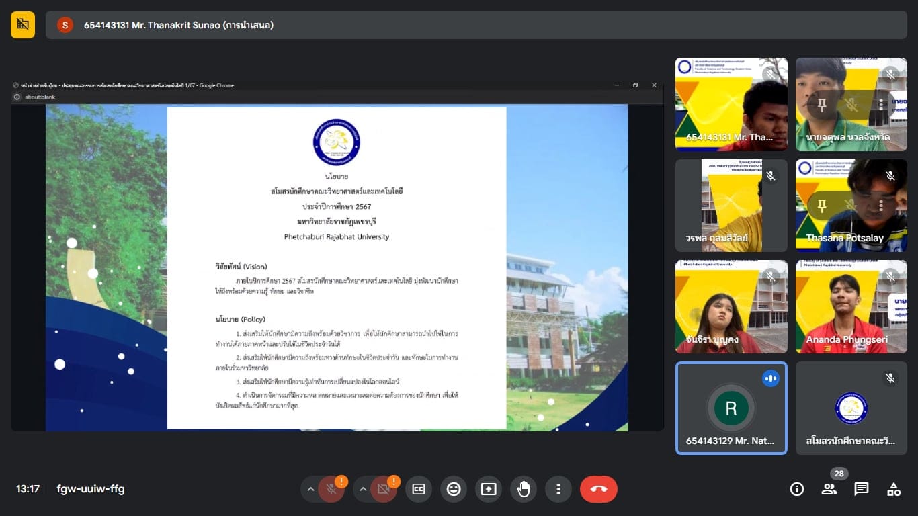Viewport: 918px width, 516px height.
Task: Open the chat panel icon
Action: coord(862,489)
